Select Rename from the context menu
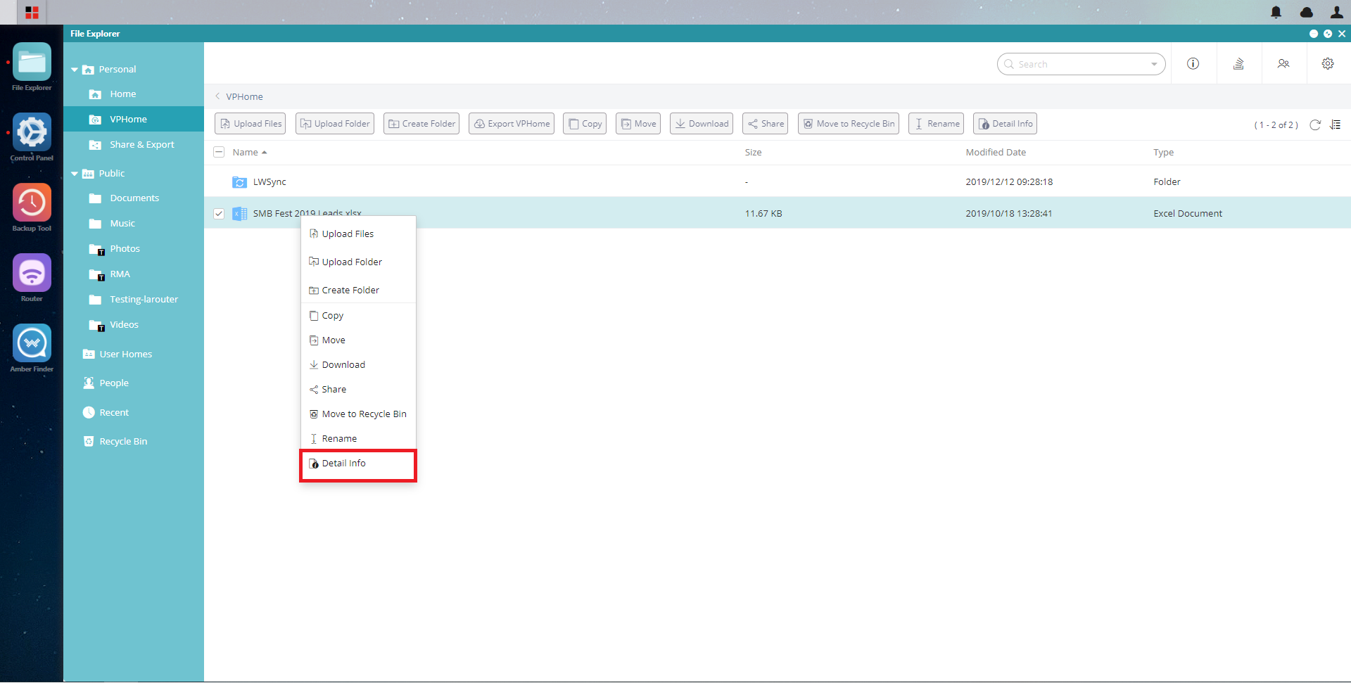 (358, 438)
